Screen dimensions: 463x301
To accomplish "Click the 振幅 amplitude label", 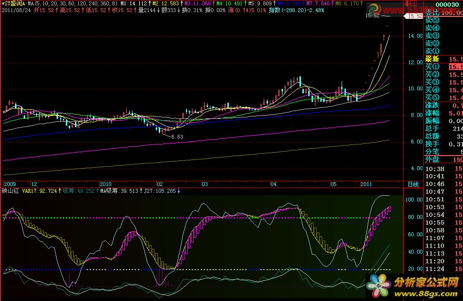I will point(432,121).
